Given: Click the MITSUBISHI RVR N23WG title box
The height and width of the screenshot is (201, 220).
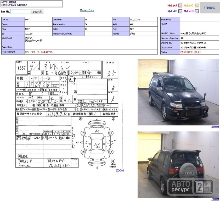Looking at the screenshot, I should tap(32, 4).
